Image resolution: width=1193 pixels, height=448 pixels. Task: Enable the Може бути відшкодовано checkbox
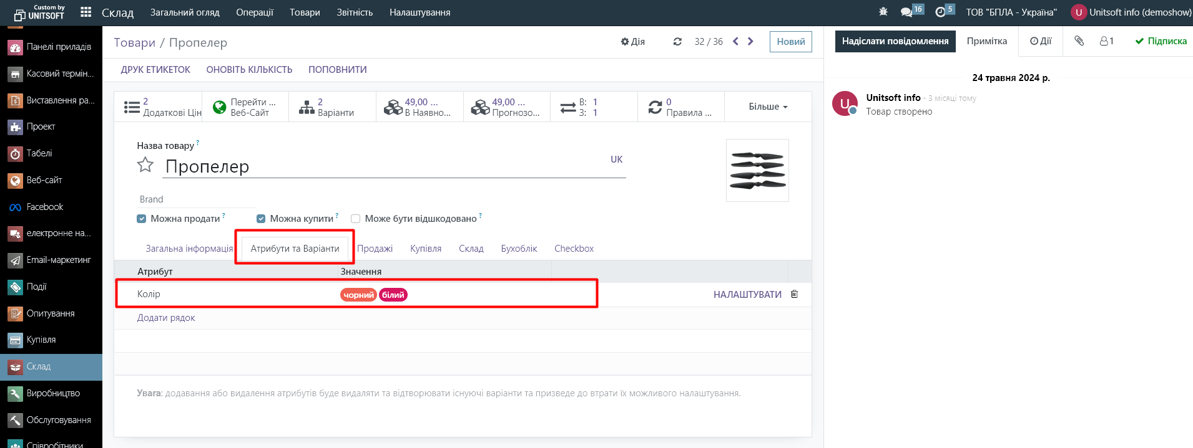point(356,219)
